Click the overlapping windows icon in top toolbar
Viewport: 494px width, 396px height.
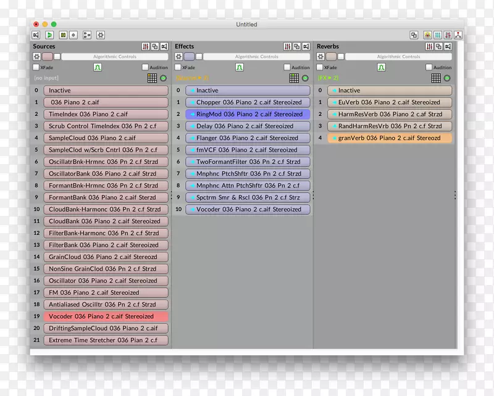coord(414,35)
